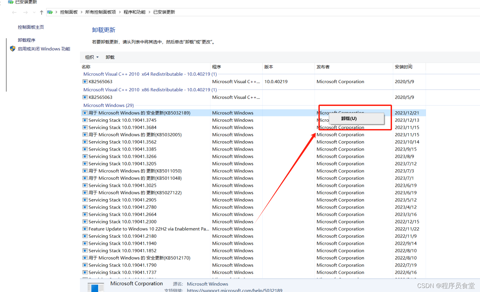
Task: Click the icon for Servicing Stack 10.0.19041.2664
Action: click(x=85, y=215)
